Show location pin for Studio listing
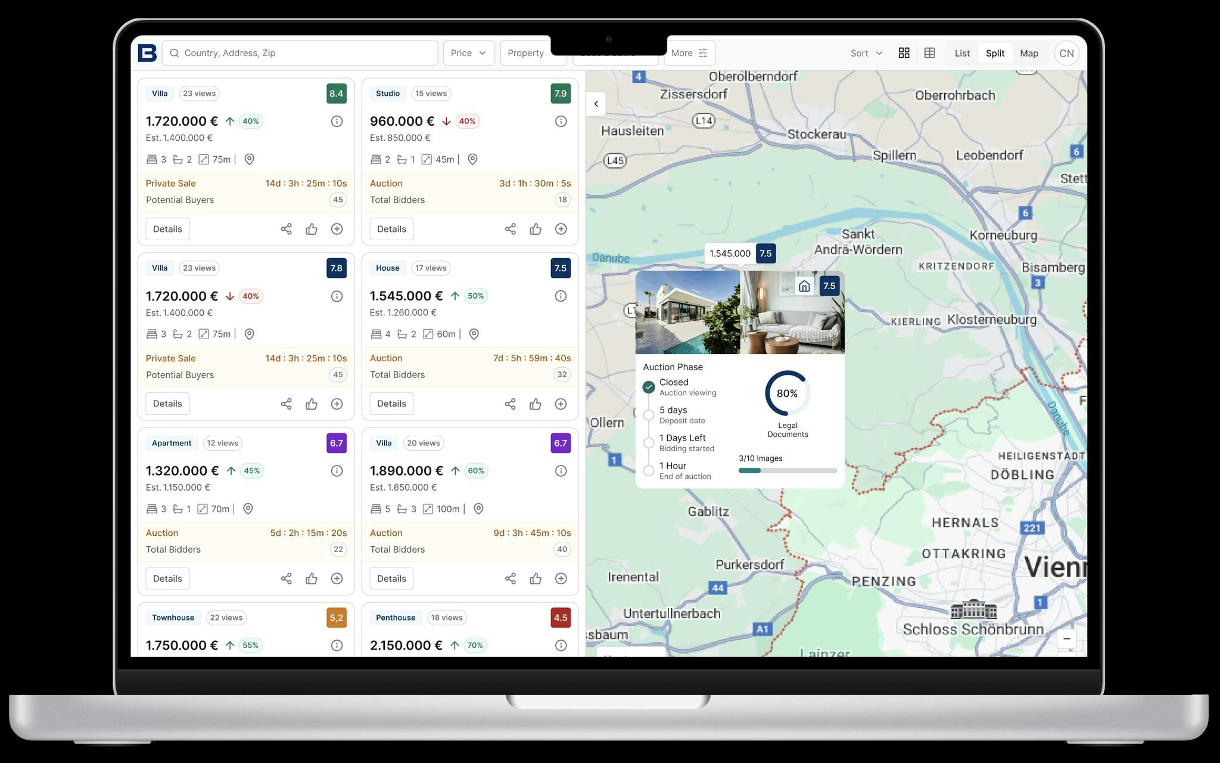 pos(472,159)
